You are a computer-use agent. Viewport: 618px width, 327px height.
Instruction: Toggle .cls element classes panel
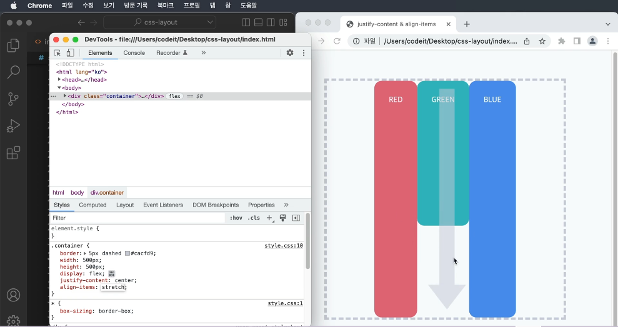pyautogui.click(x=254, y=218)
